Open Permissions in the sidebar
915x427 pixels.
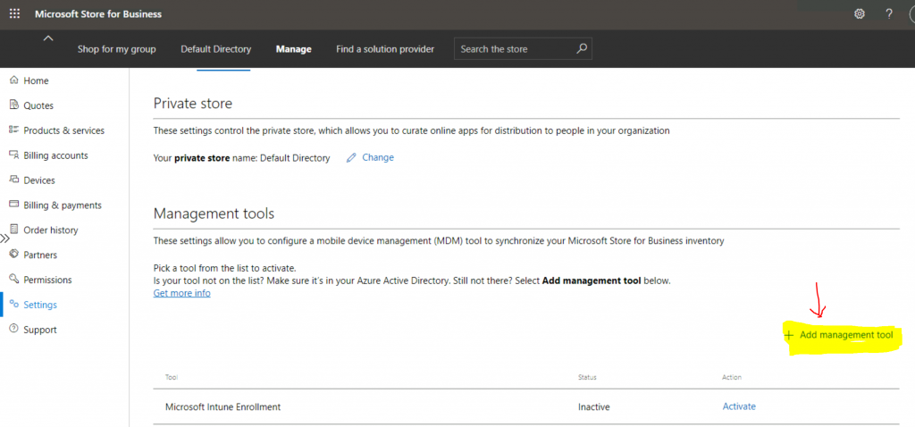[48, 280]
